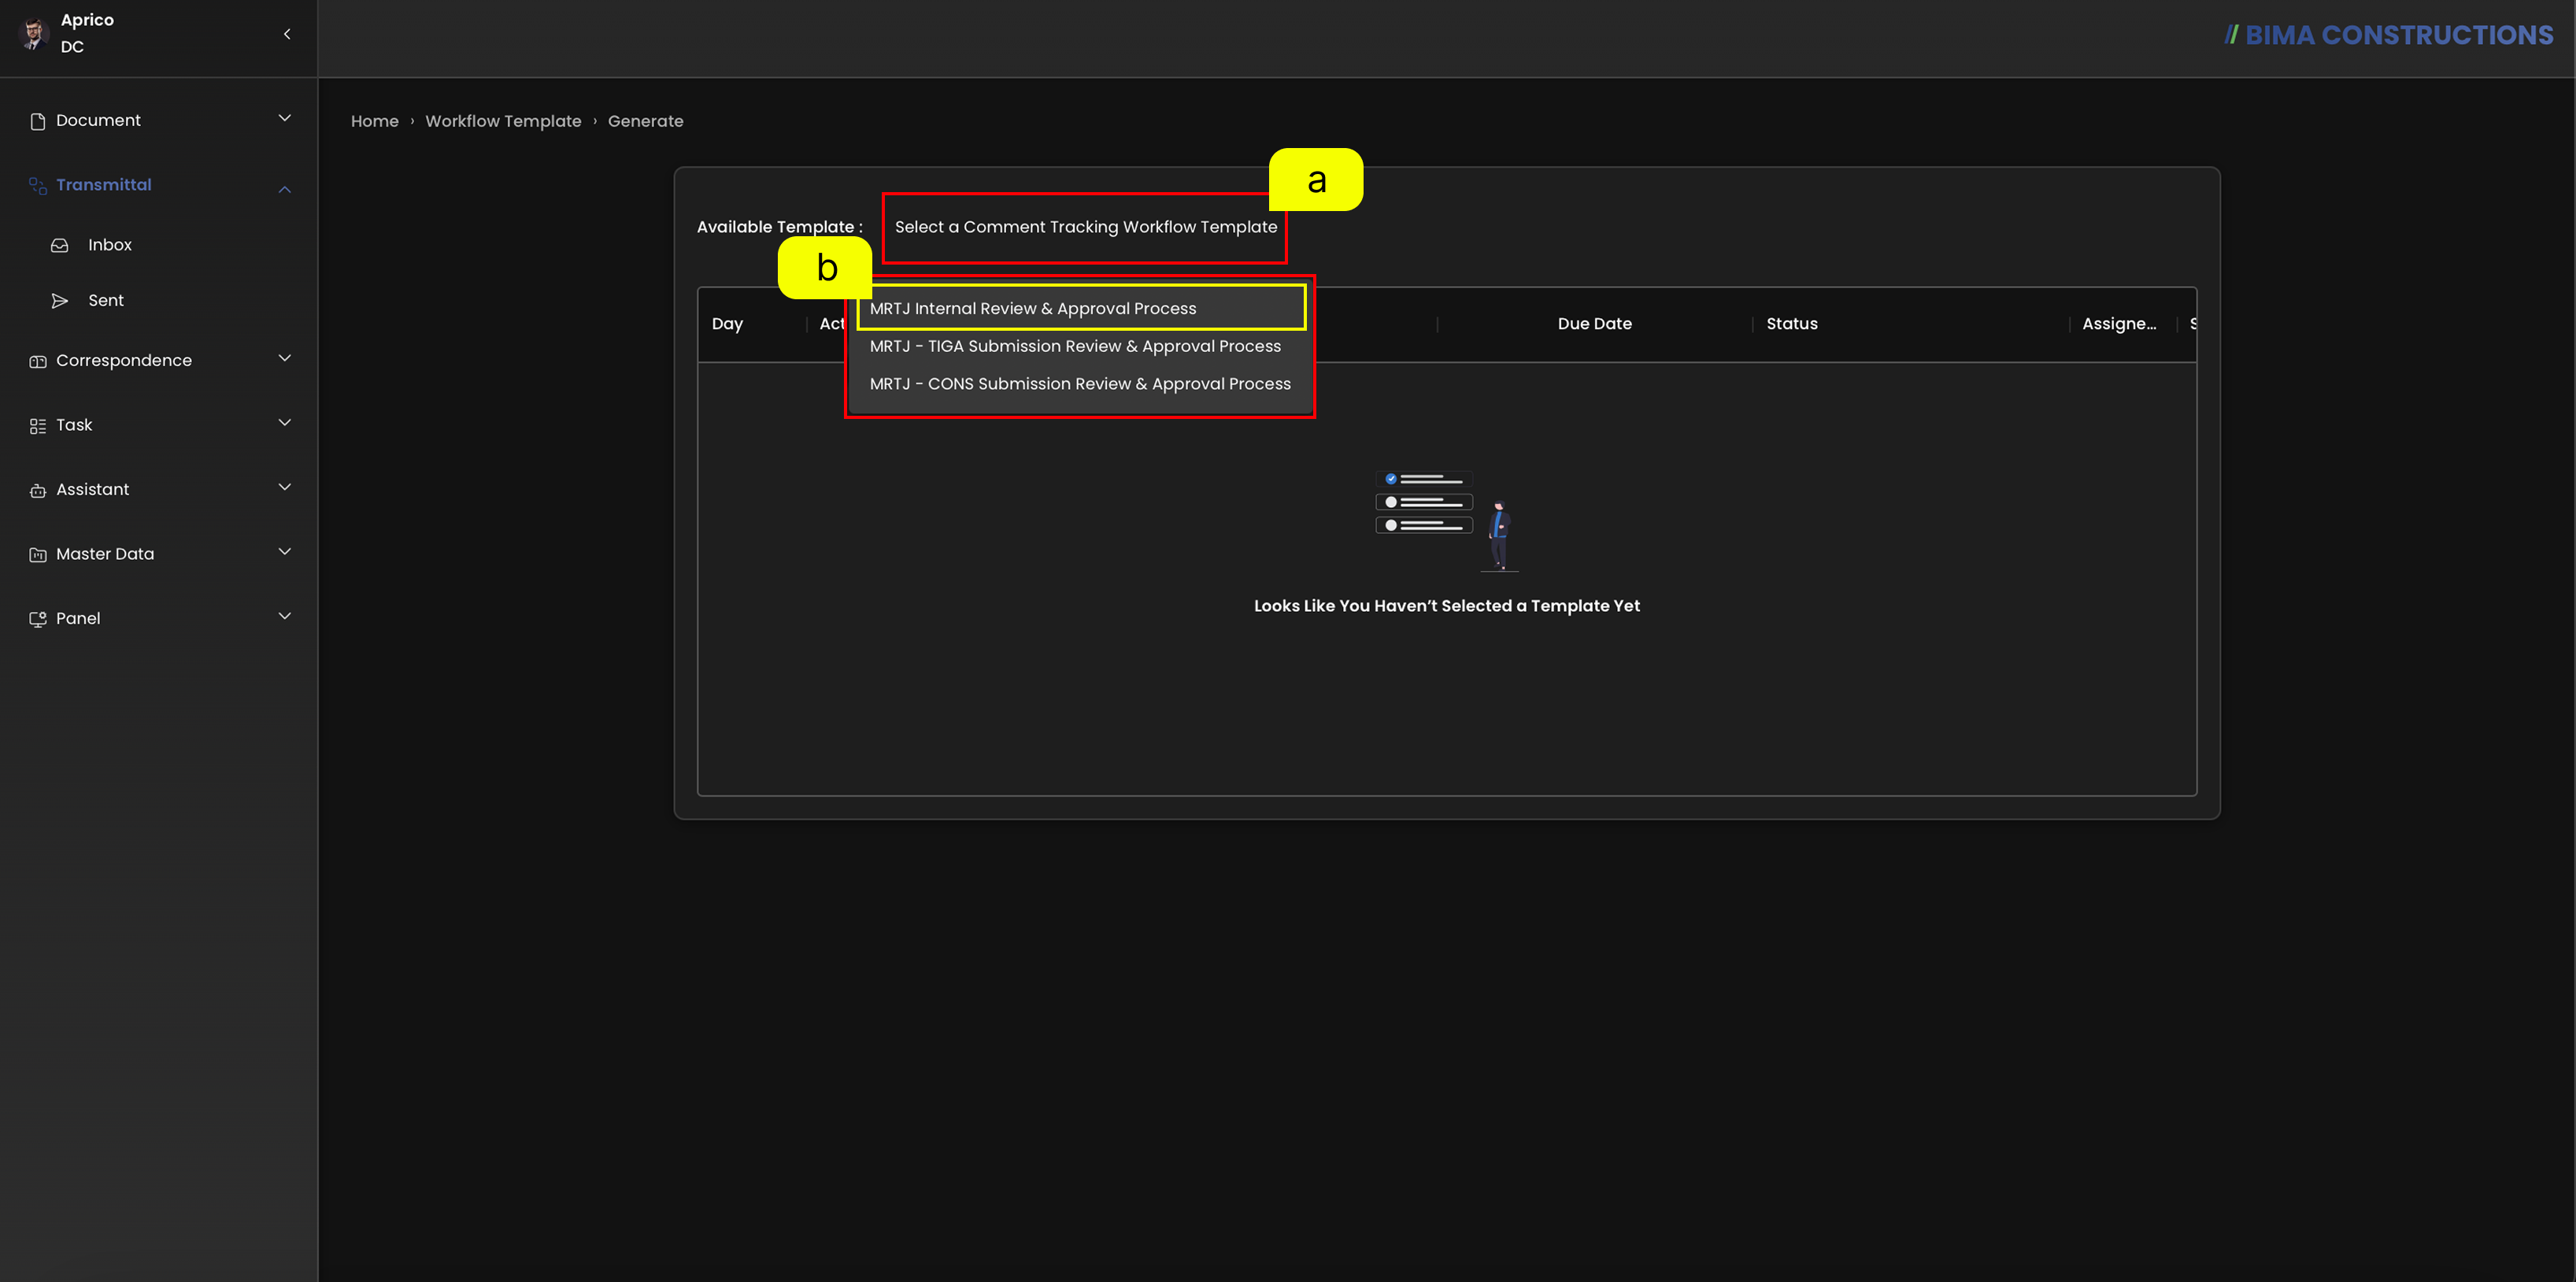Click the Day column header
The image size is (2576, 1282).
(x=727, y=324)
